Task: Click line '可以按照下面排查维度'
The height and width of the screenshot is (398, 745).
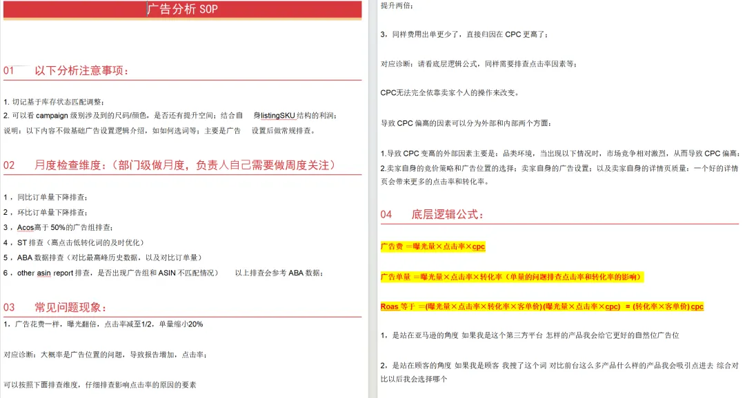Action: tap(100, 385)
